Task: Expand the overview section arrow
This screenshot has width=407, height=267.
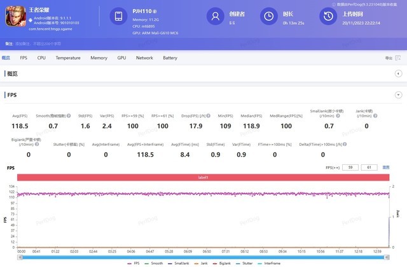Action: pyautogui.click(x=398, y=74)
